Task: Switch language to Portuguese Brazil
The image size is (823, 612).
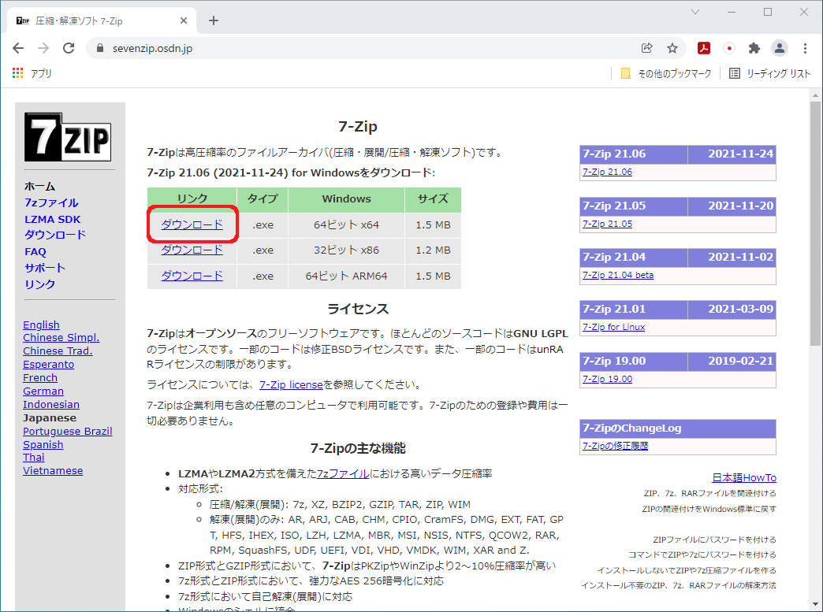Action: click(x=68, y=431)
